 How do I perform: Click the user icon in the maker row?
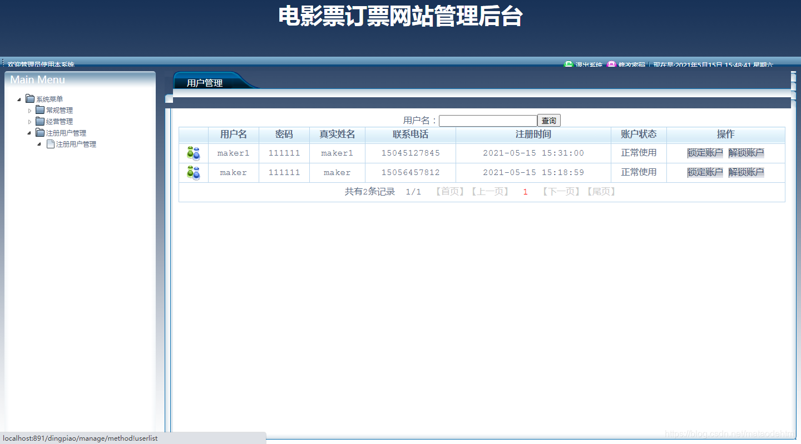(x=193, y=173)
